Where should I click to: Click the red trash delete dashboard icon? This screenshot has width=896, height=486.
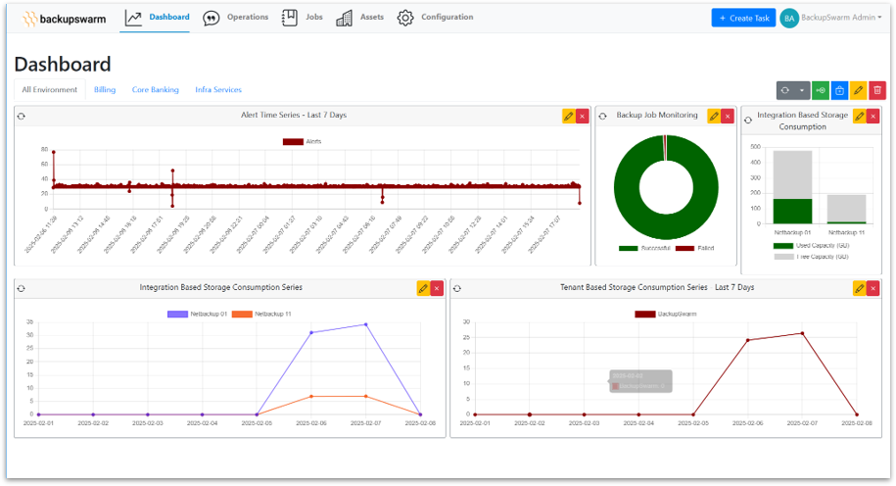point(877,90)
